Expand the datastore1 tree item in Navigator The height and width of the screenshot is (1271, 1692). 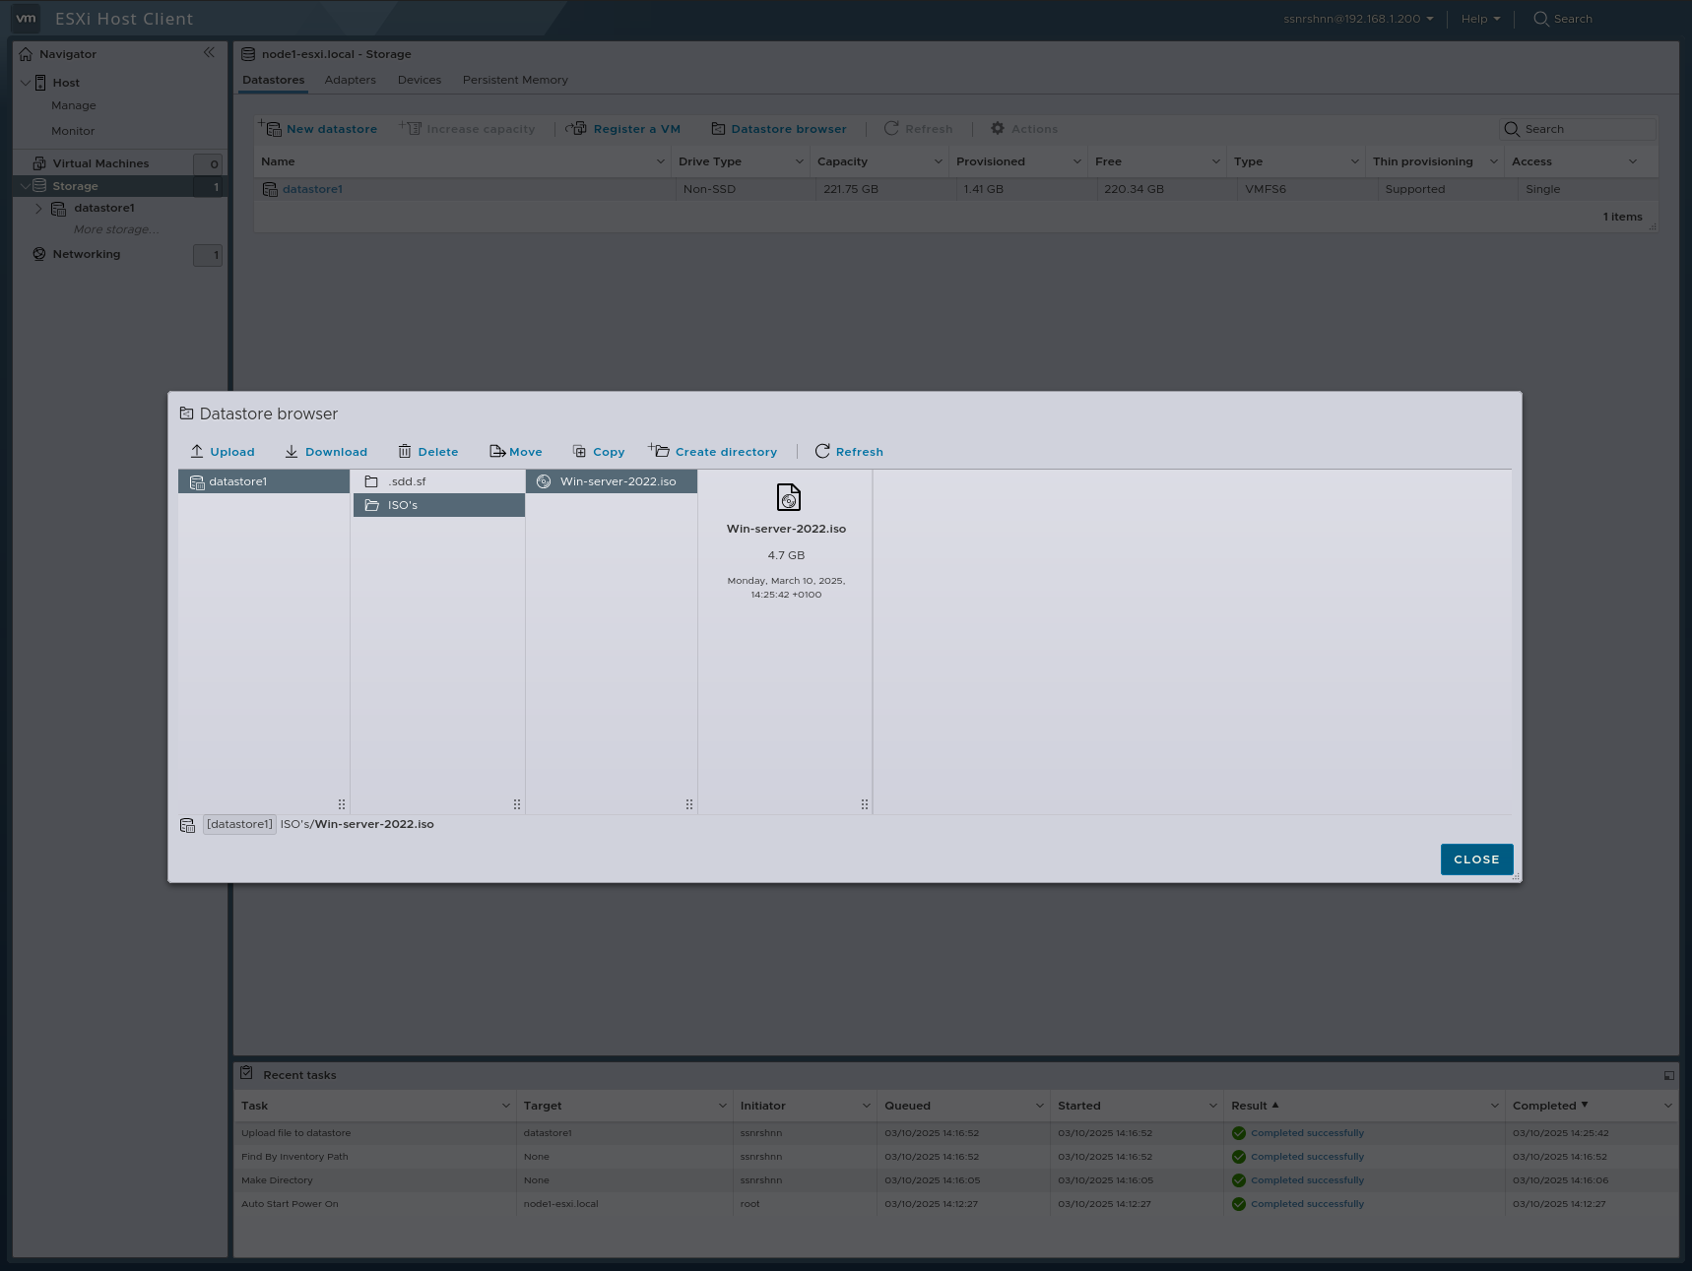[39, 208]
